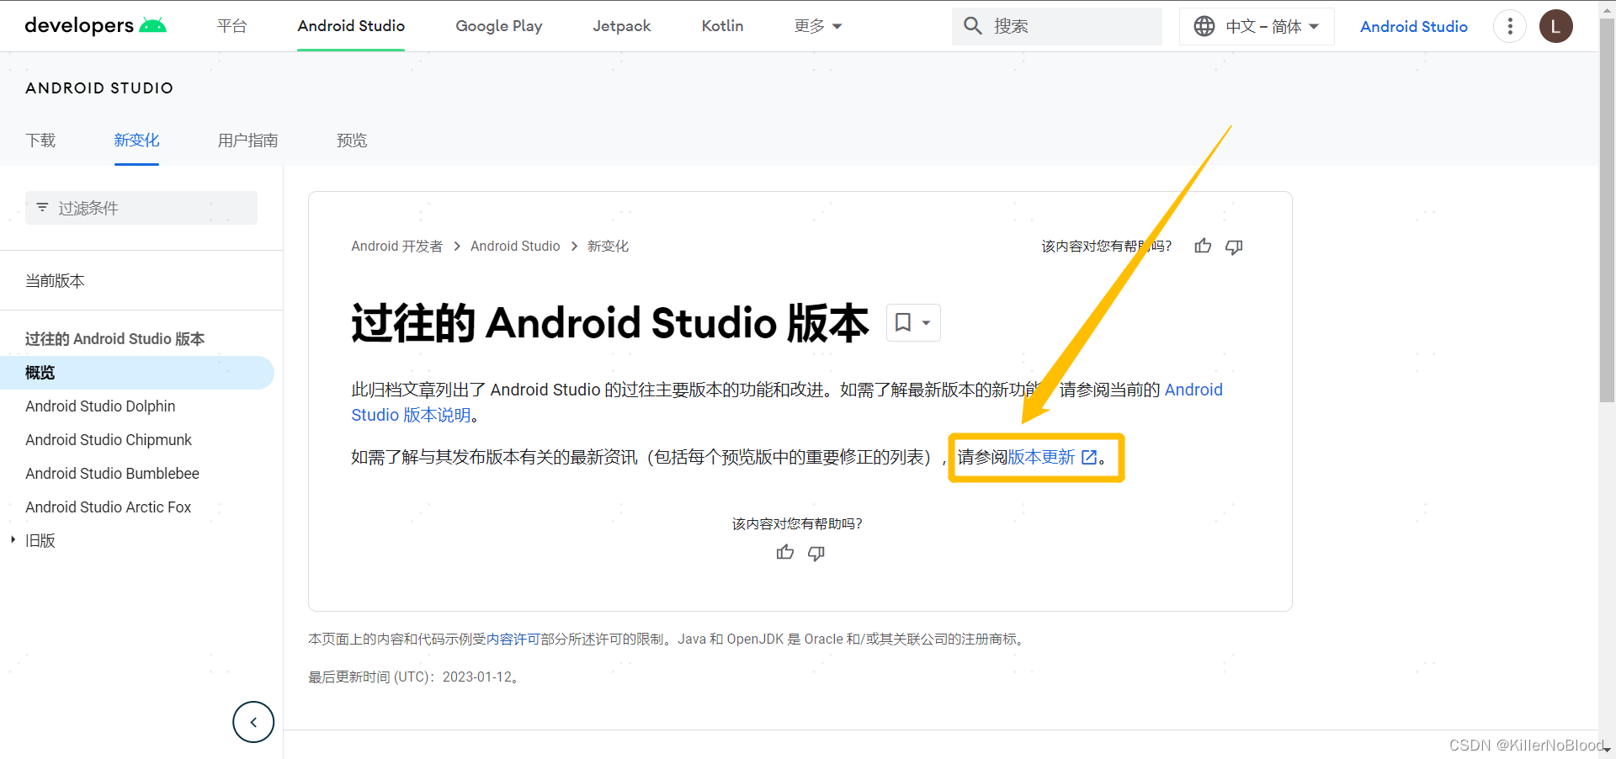Open the bookmark dropdown arrow
The height and width of the screenshot is (759, 1616).
926,323
